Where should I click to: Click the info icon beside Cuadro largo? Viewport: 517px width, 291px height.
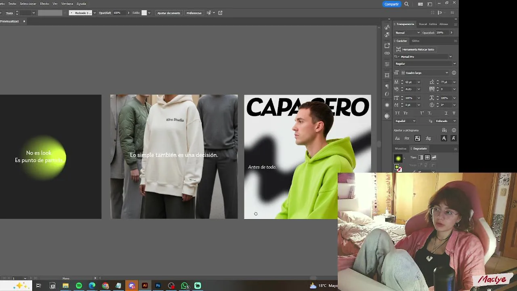454,73
